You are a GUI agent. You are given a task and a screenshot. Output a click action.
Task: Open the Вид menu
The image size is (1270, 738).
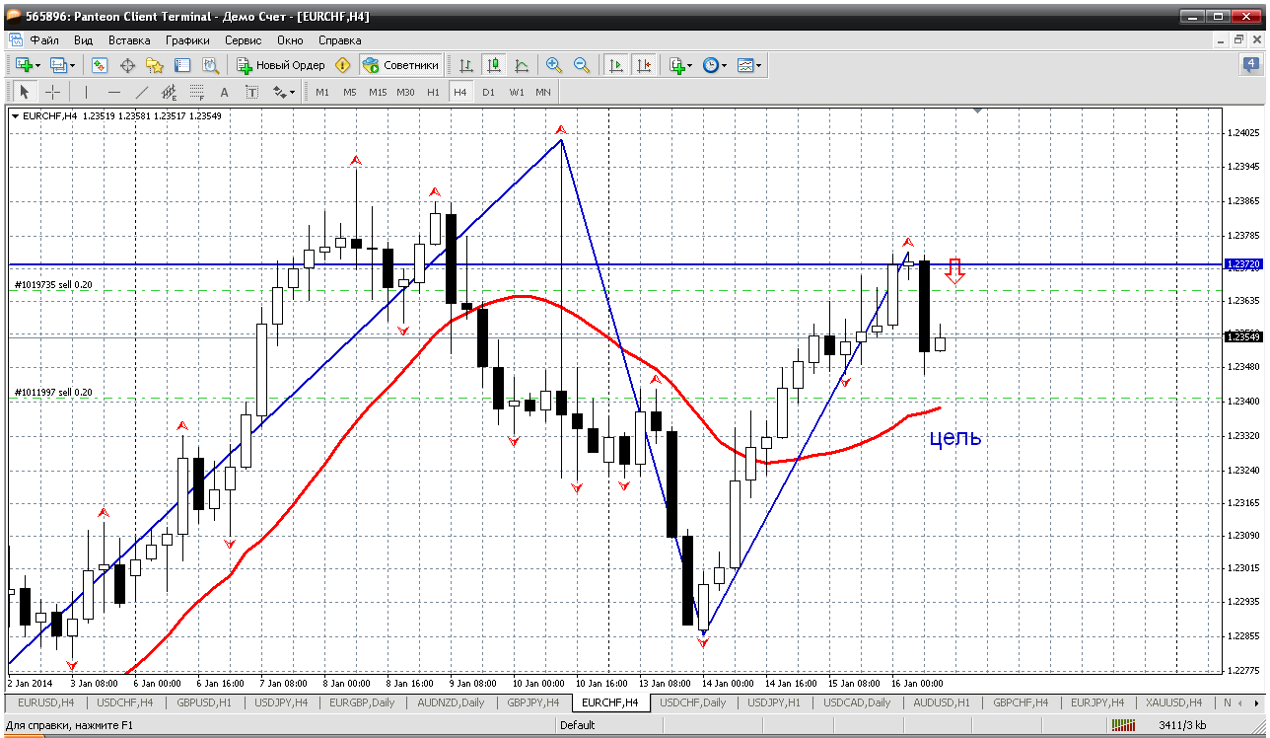pos(84,40)
